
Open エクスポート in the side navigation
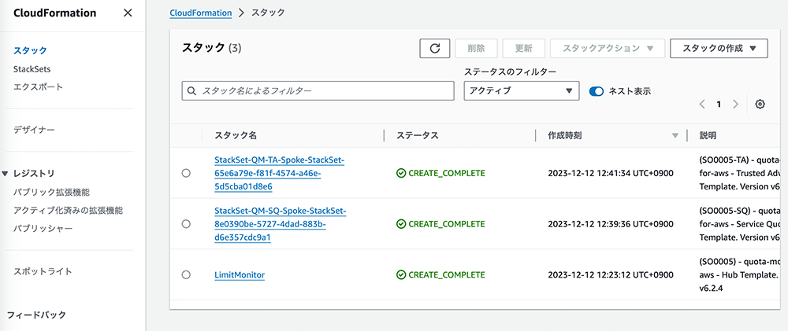point(38,86)
